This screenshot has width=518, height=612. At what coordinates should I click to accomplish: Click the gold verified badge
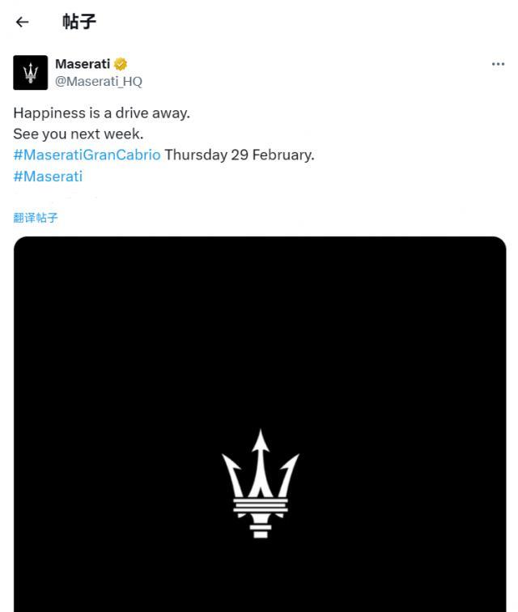[x=121, y=64]
